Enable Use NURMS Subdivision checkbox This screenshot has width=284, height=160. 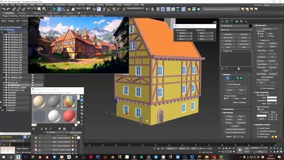click(258, 131)
